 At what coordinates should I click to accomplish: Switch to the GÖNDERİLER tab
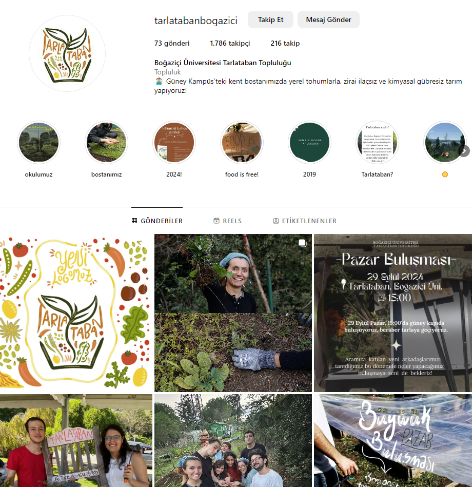(157, 221)
